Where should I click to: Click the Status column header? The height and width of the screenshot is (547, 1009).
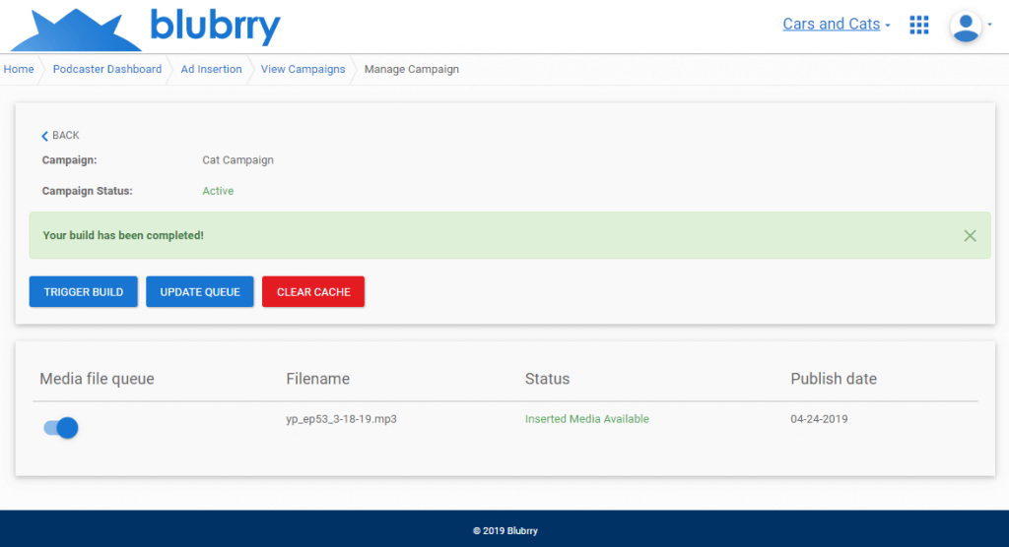click(547, 379)
